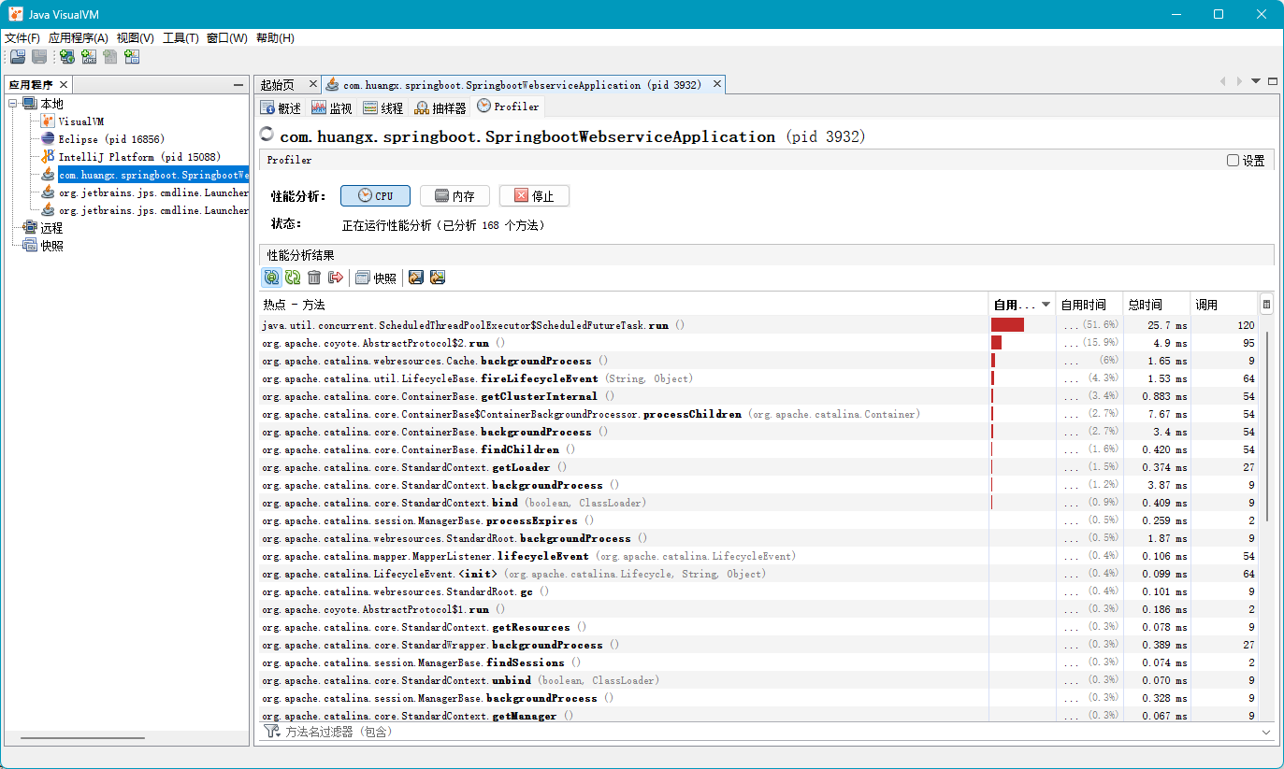1284x769 pixels.
Task: Open the document list dropdown arrow
Action: coord(1256,81)
